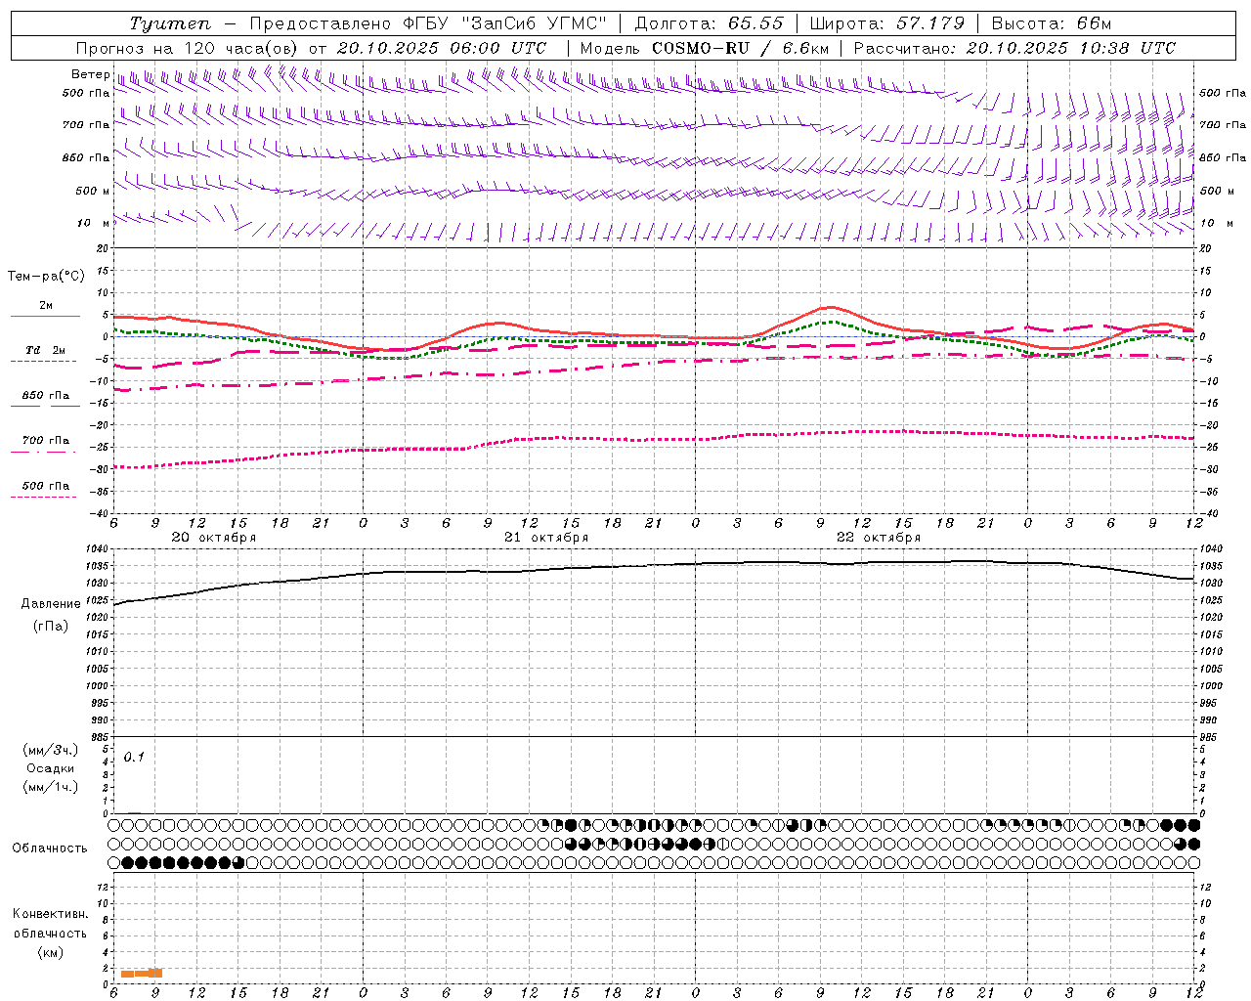Select the "Предоставлено ФГБУ ЗапСиб УГМС" provider text

(428, 23)
